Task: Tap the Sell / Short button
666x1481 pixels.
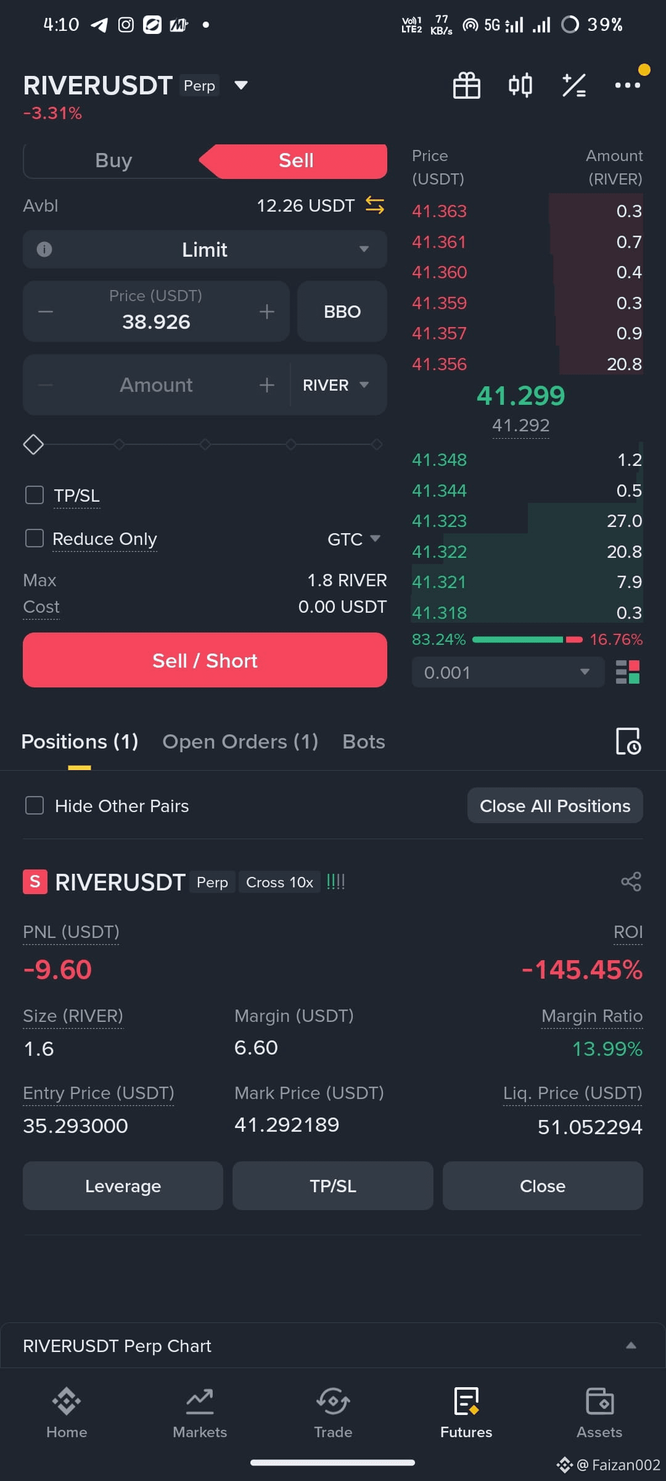Action: point(205,660)
